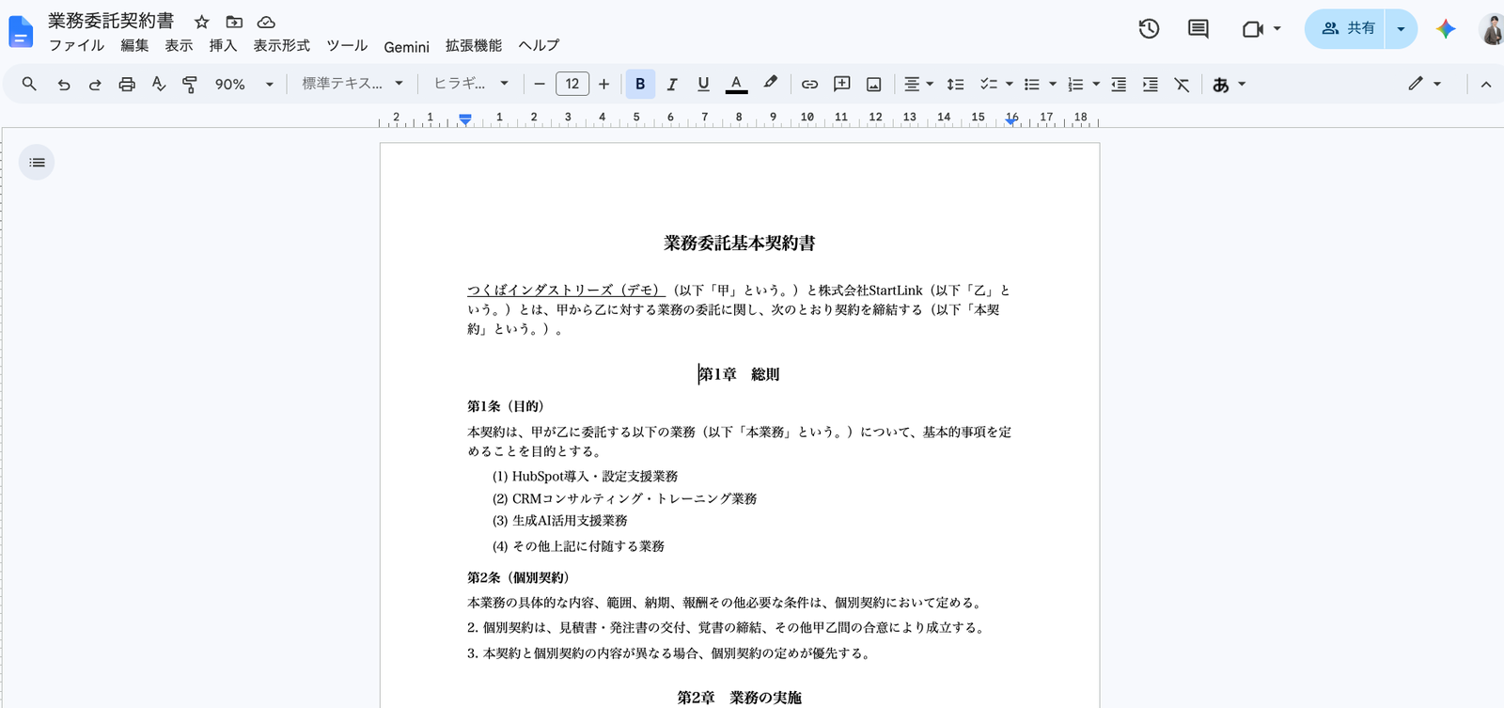Image resolution: width=1504 pixels, height=708 pixels.
Task: Click the document title 業務委託契約書
Action: click(111, 21)
